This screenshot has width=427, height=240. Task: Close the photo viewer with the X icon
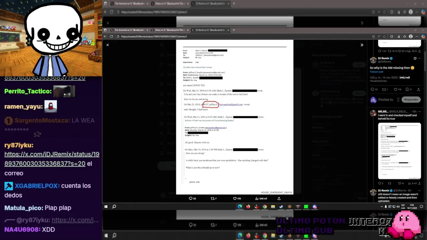107,45
